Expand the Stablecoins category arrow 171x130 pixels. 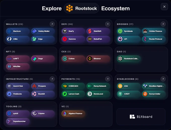(163, 79)
